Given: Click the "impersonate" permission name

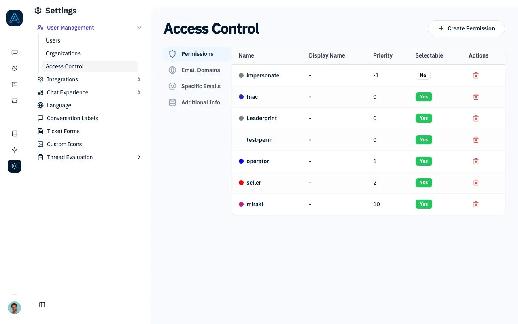Looking at the screenshot, I should pos(263,75).
